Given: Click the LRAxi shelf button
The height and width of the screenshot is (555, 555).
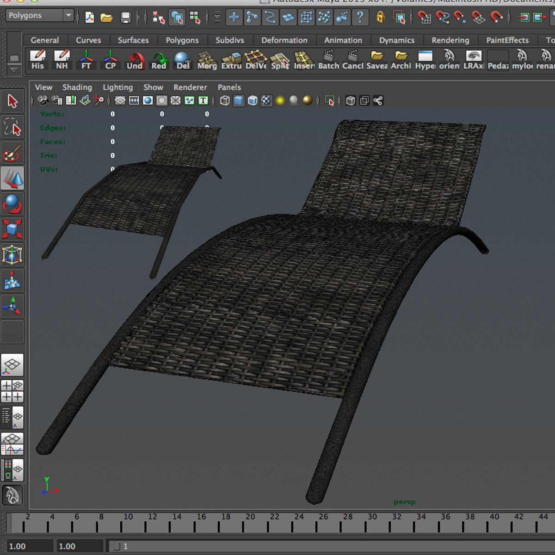Looking at the screenshot, I should click(x=474, y=60).
